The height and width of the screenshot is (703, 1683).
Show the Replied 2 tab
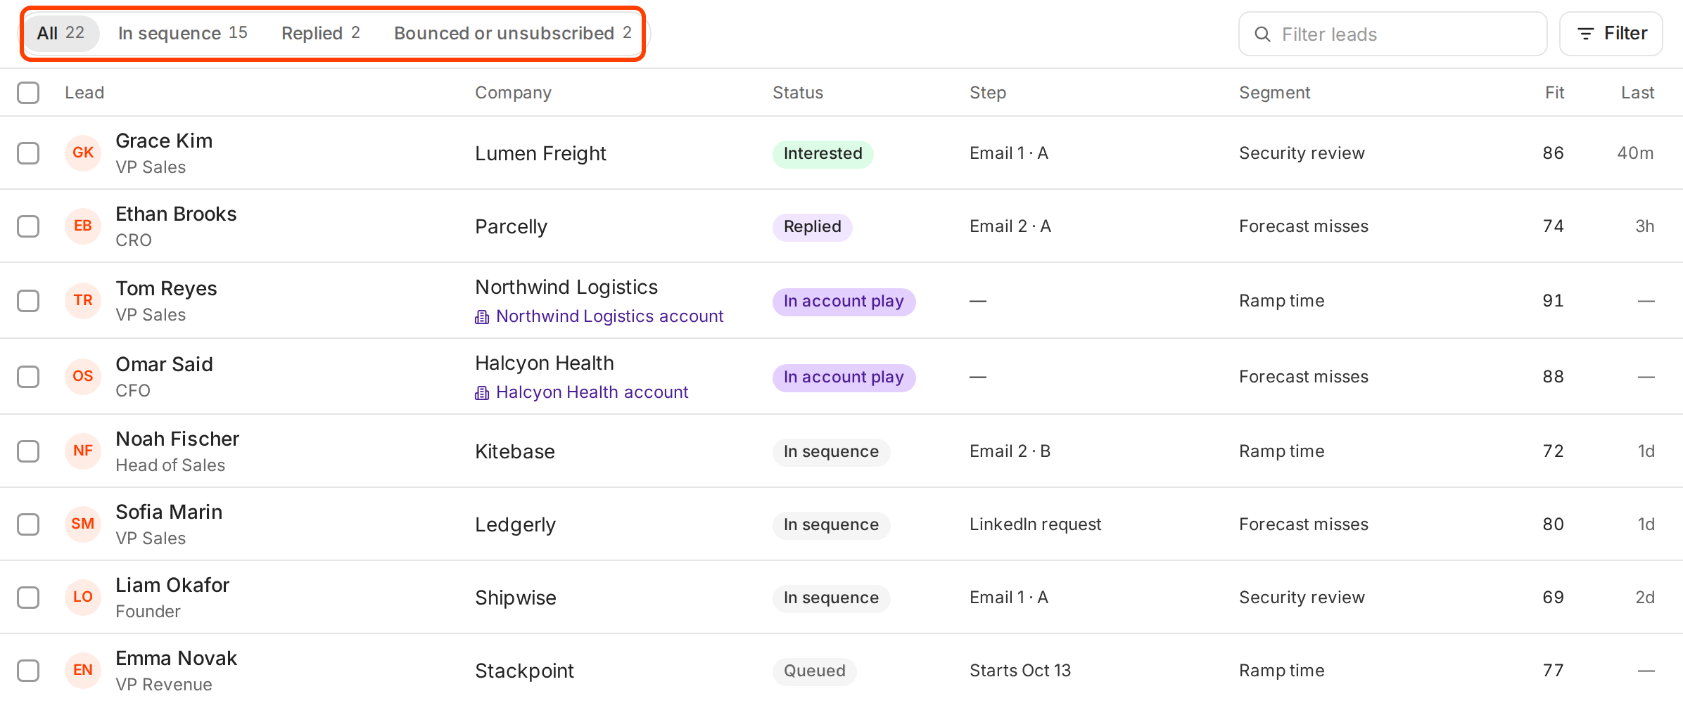(x=321, y=33)
